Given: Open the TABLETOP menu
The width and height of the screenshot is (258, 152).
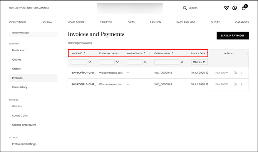Looking at the screenshot, I should click(x=106, y=22).
